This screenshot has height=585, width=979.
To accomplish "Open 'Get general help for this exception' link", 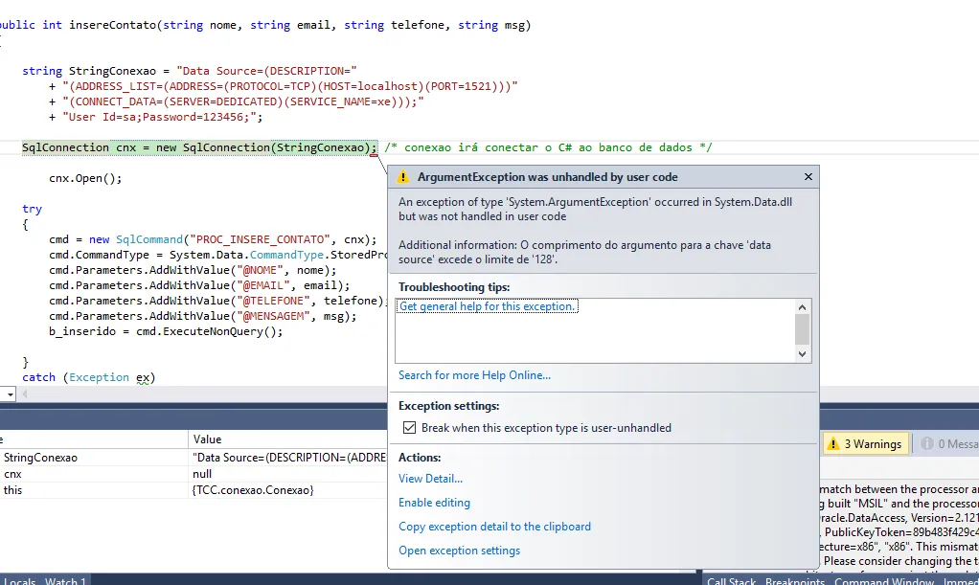I will (x=488, y=306).
